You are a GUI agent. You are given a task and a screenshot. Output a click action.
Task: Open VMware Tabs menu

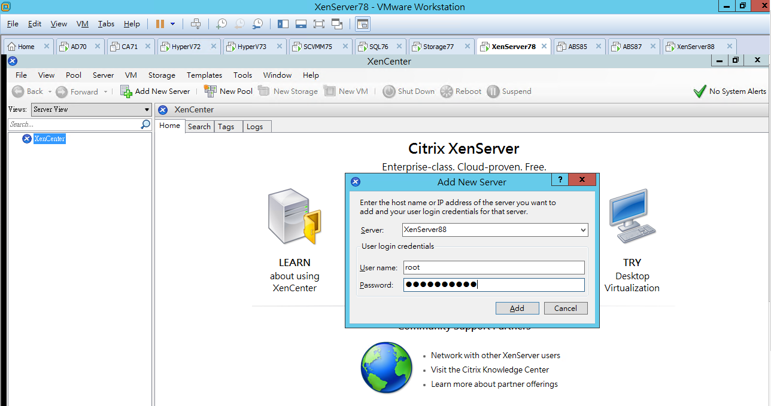(106, 24)
